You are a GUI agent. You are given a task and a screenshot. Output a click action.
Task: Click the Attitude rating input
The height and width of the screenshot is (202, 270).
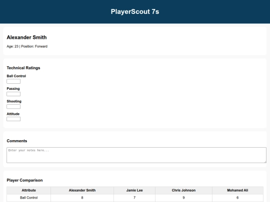[13, 119]
